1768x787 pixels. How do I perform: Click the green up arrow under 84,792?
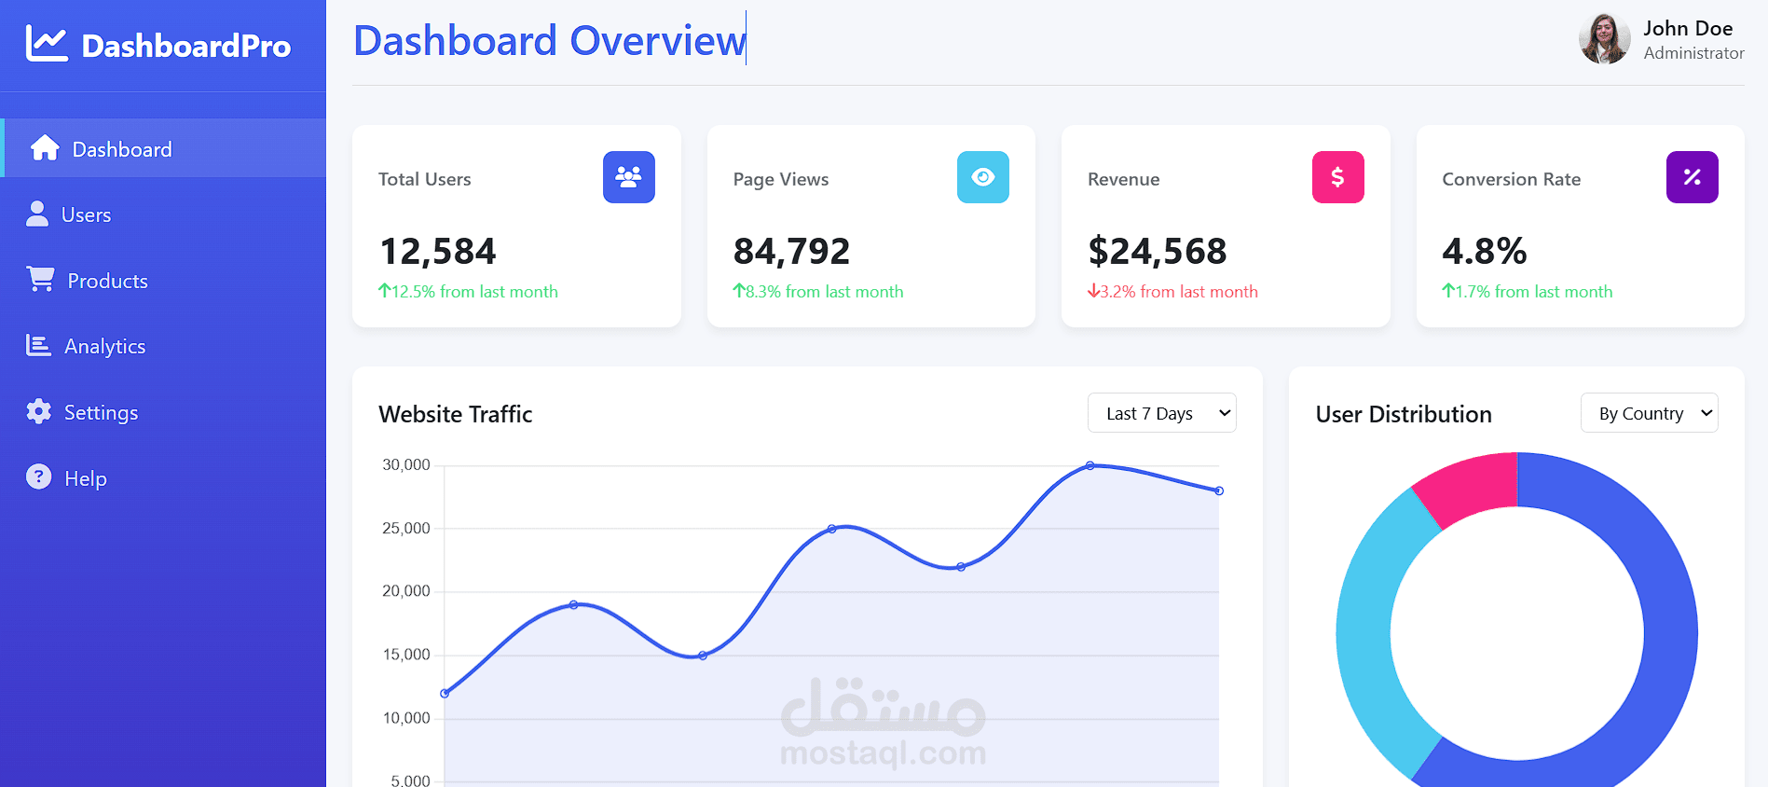[739, 291]
